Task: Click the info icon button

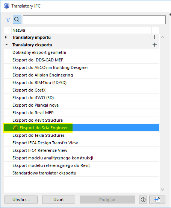Action: [143, 199]
